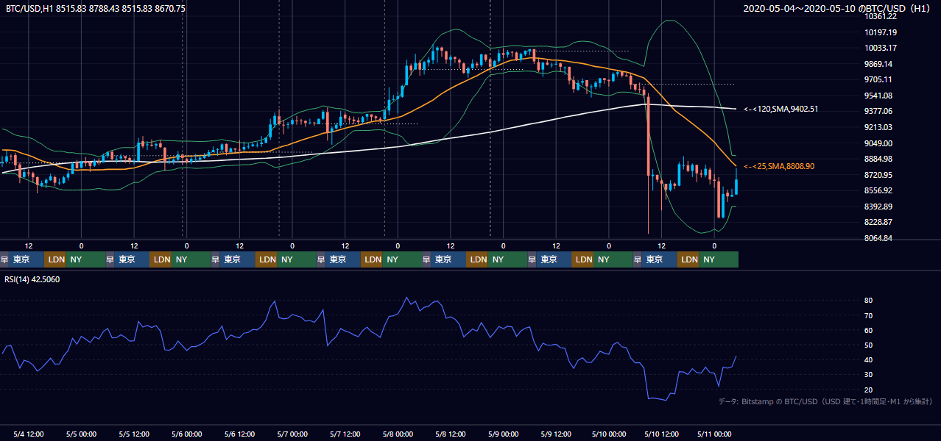Click the 5/8 12:00 date label

(x=451, y=434)
